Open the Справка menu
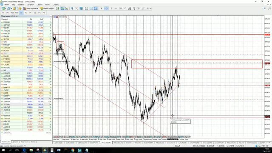This screenshot has height=153, width=272. tap(56, 5)
